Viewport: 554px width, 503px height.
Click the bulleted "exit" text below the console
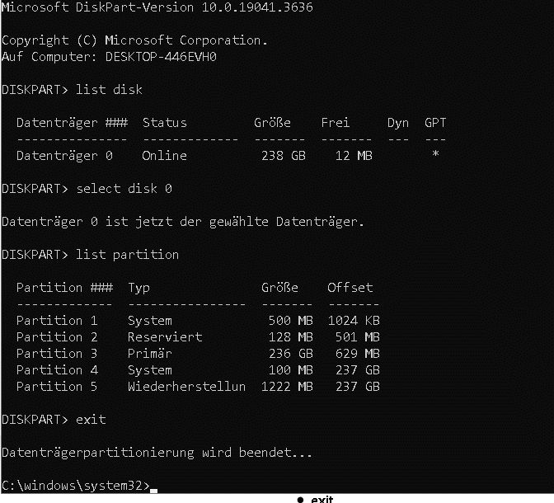tap(322, 499)
